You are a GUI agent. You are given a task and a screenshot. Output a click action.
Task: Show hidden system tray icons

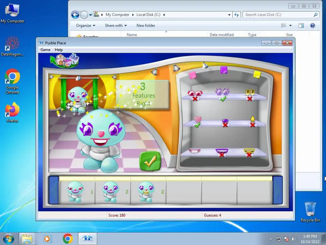coord(271,239)
